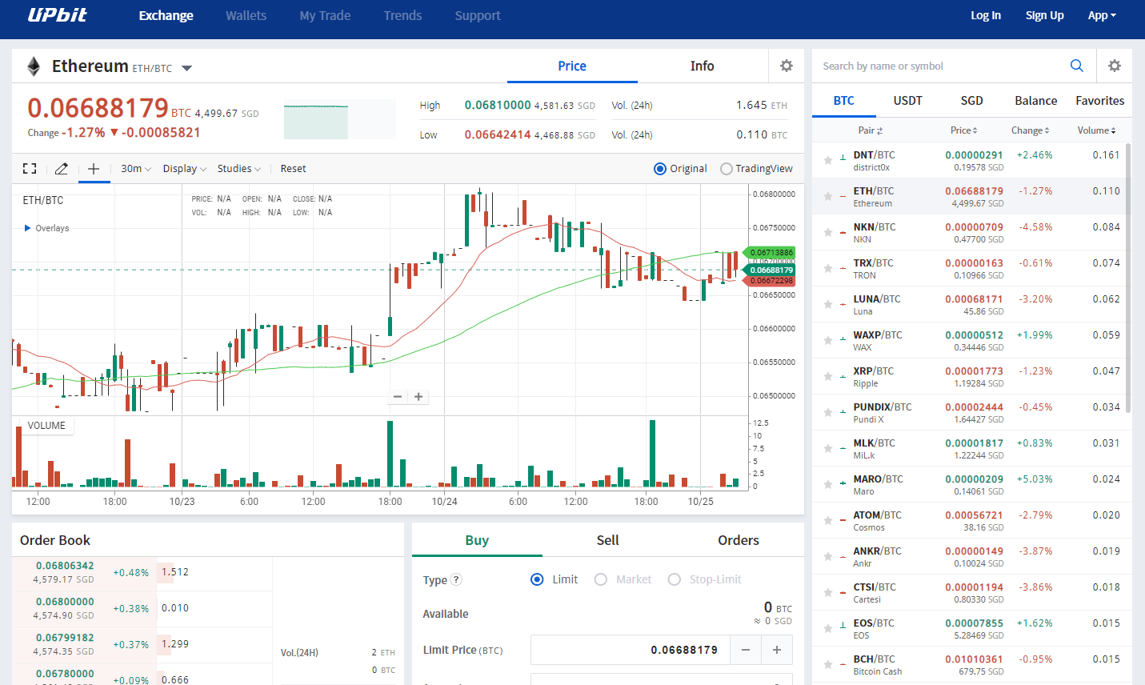Image resolution: width=1145 pixels, height=685 pixels.
Task: Favorite the DNT/BTC pair star
Action: [828, 160]
